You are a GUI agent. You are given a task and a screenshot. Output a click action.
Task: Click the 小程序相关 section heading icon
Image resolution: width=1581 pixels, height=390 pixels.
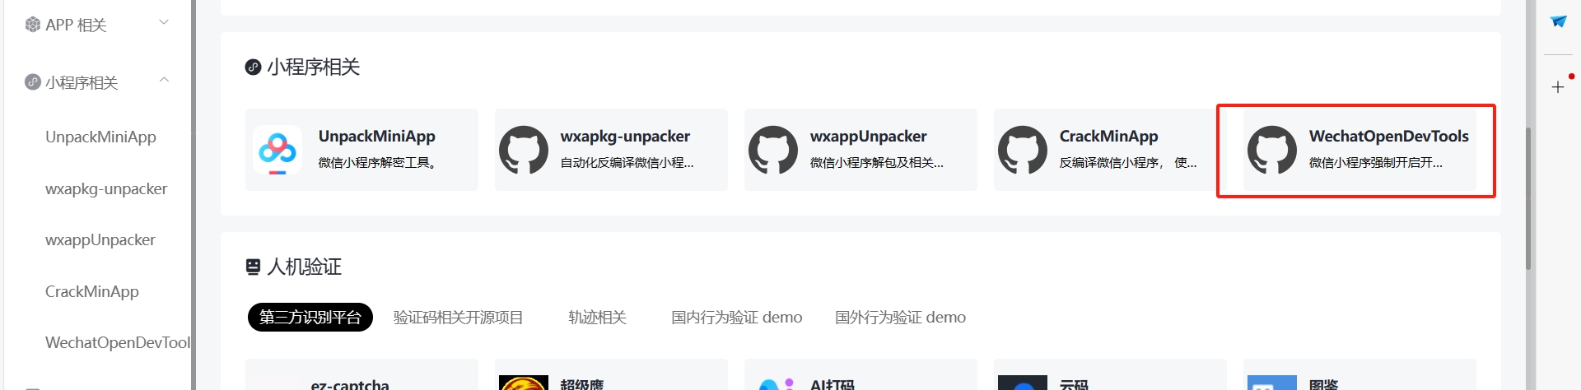[253, 67]
